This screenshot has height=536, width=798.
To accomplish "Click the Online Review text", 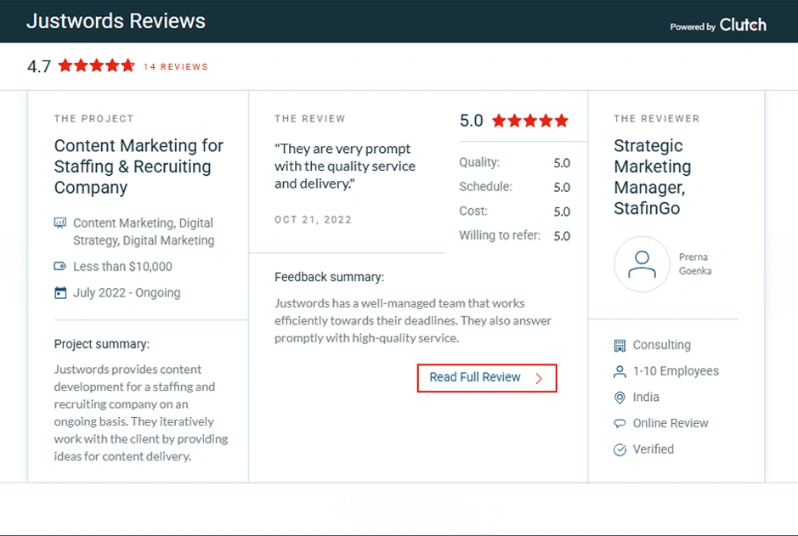I will tap(671, 423).
